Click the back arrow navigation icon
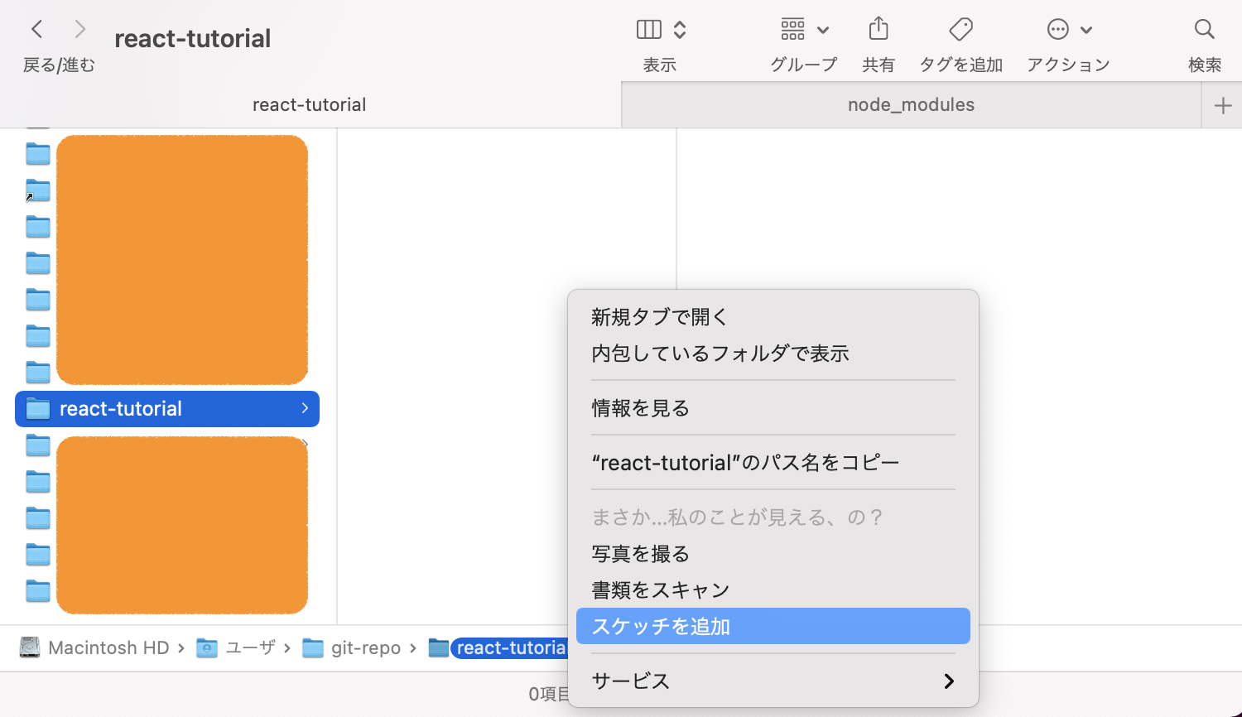Viewport: 1242px width, 717px height. pyautogui.click(x=37, y=29)
